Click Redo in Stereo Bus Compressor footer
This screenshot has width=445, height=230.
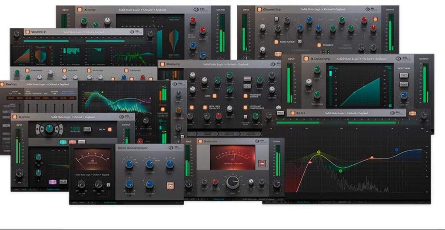(x=82, y=203)
